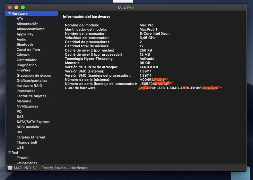Click MAC PRO 5,1 - Ferafe.Studio path item
The width and height of the screenshot is (253, 180).
coord(40,168)
